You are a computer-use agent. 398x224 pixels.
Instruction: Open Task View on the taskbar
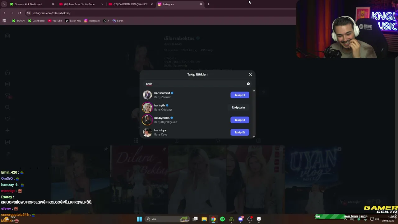click(195, 219)
